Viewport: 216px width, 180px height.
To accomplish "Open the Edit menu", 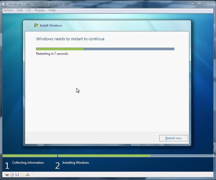I will pos(20,10).
